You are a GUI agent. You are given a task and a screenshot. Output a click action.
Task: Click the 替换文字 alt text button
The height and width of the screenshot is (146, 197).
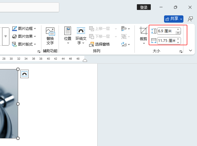[x=50, y=36]
